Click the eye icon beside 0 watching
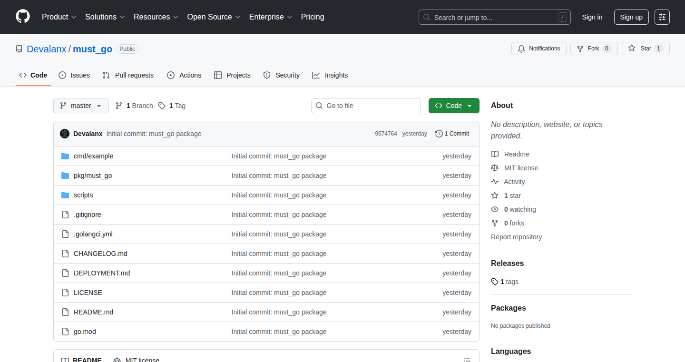The height and width of the screenshot is (362, 685). (495, 209)
